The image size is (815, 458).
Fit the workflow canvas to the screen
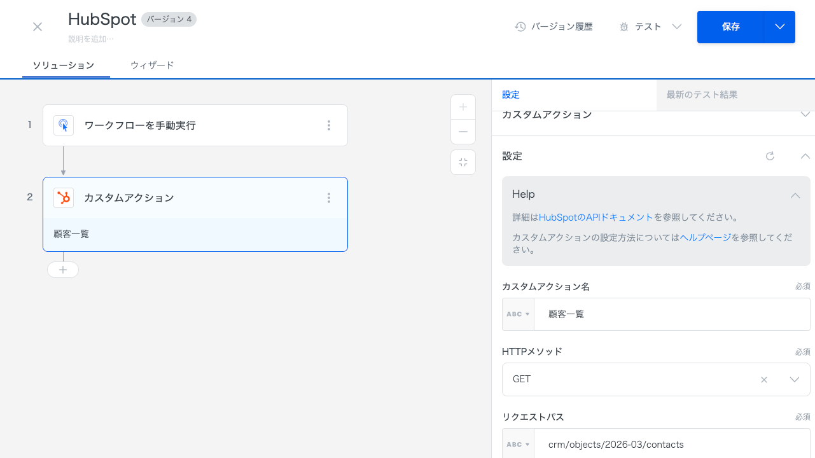point(463,162)
